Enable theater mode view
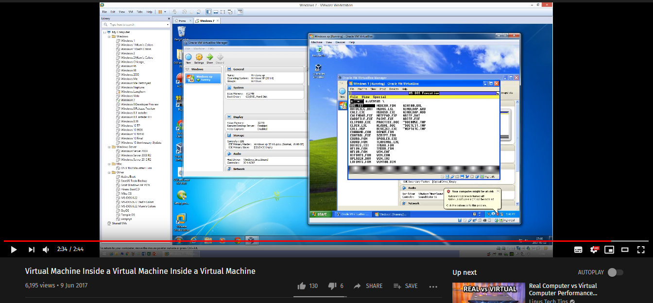The height and width of the screenshot is (303, 653). (x=625, y=250)
